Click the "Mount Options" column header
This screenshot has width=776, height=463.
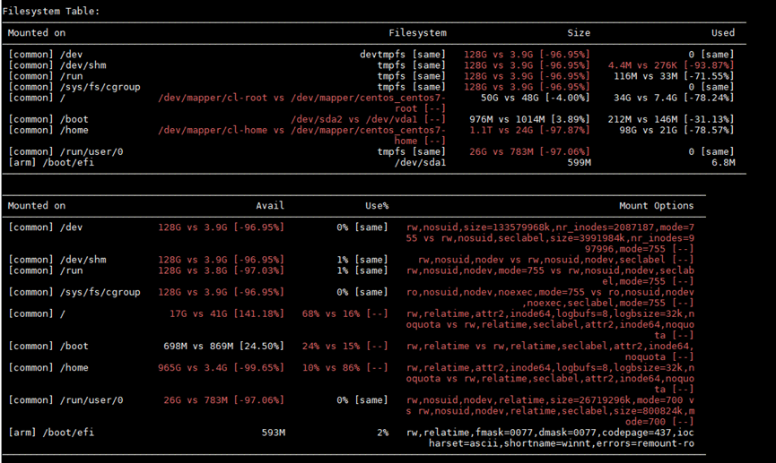pos(656,205)
